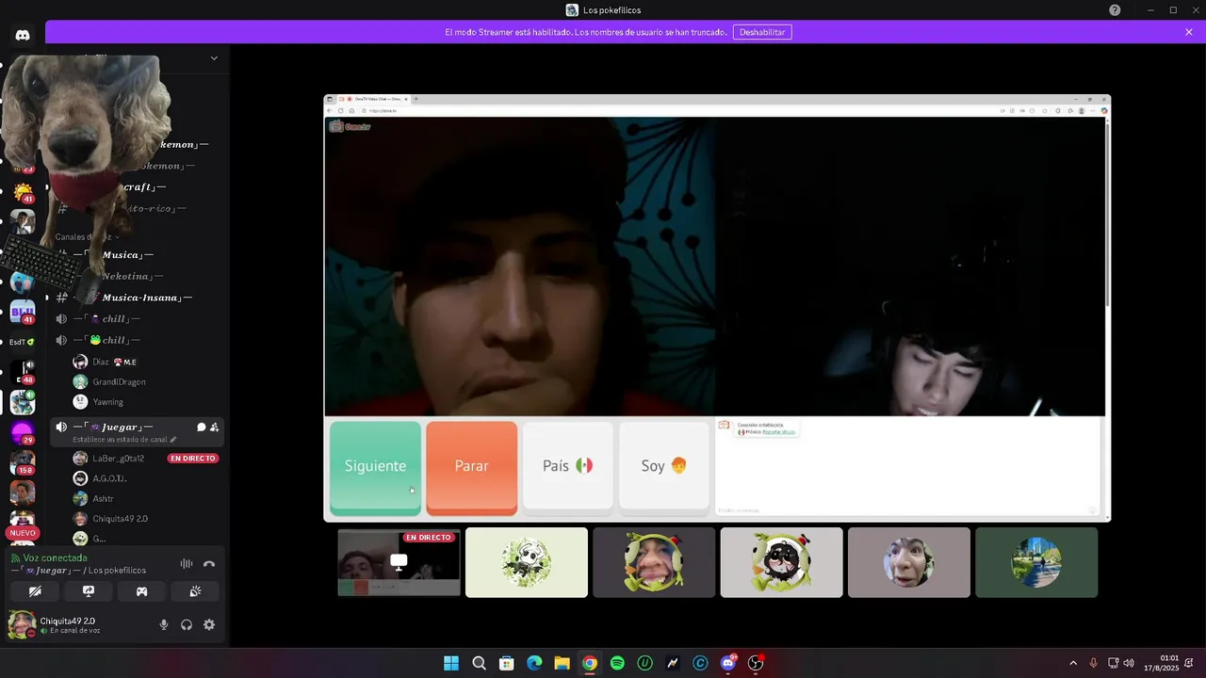The height and width of the screenshot is (678, 1206).
Task: Join the purple chill voice channel
Action: pos(139,318)
